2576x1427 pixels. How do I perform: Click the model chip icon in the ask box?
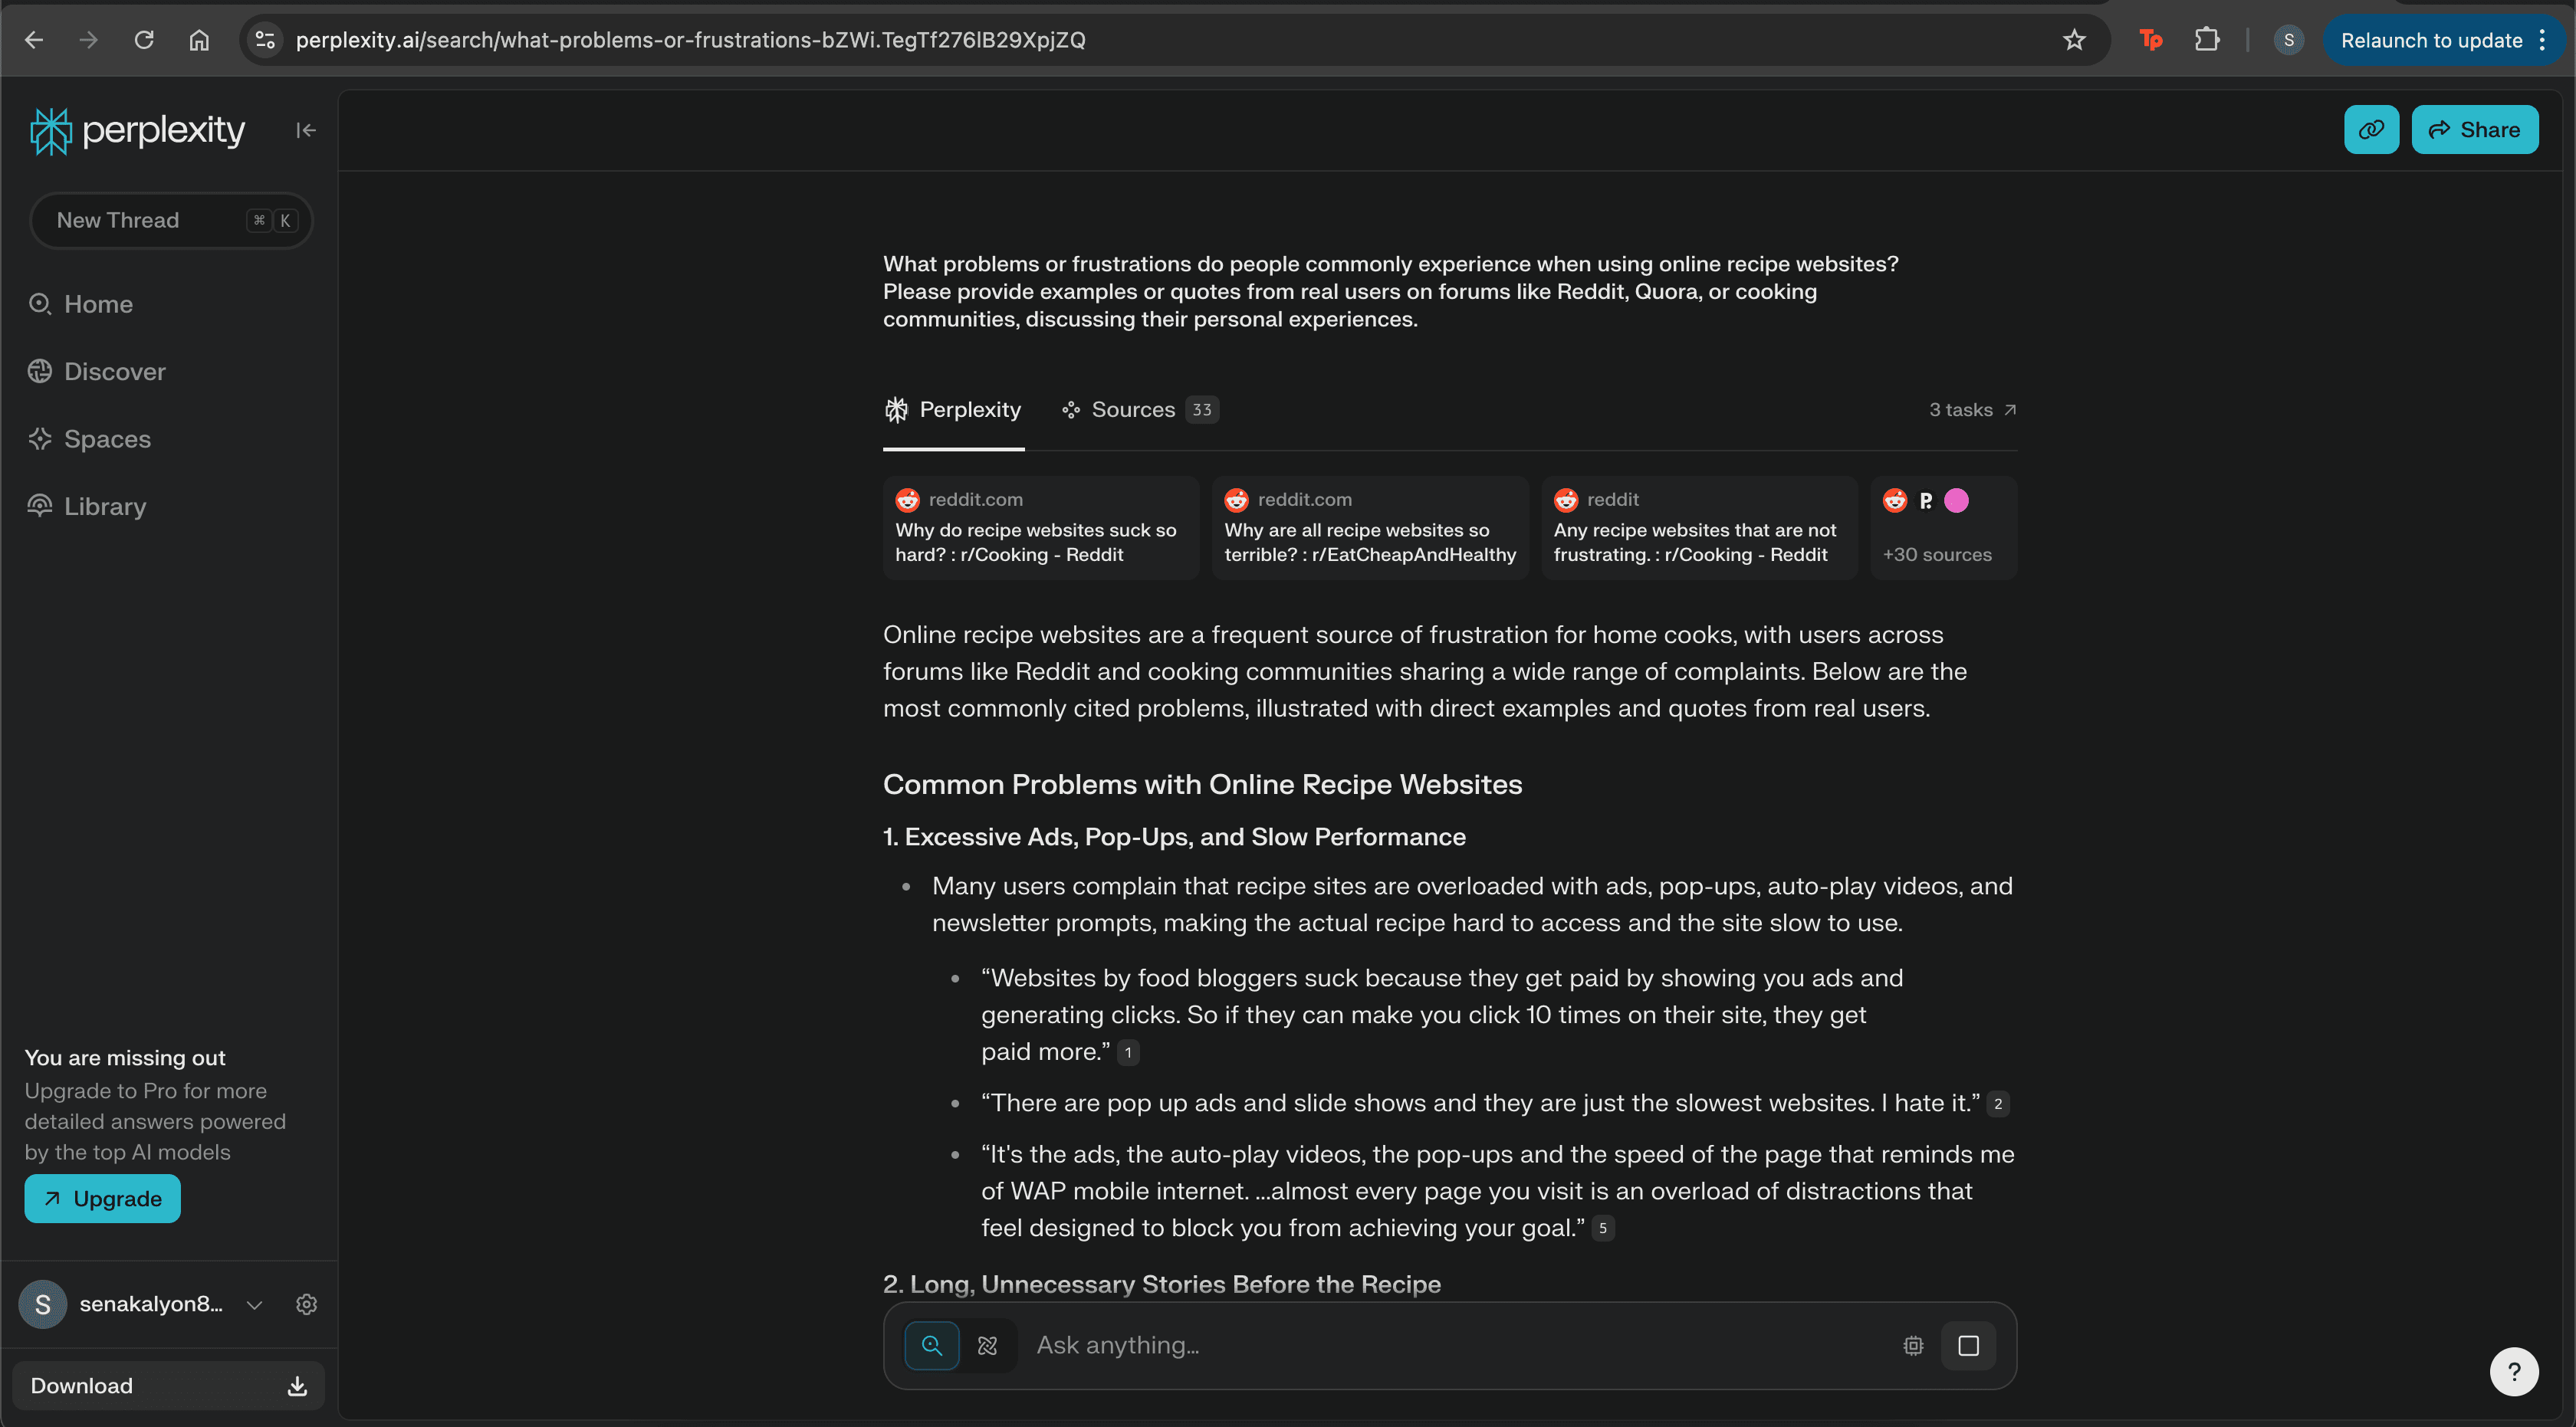pos(1912,1346)
